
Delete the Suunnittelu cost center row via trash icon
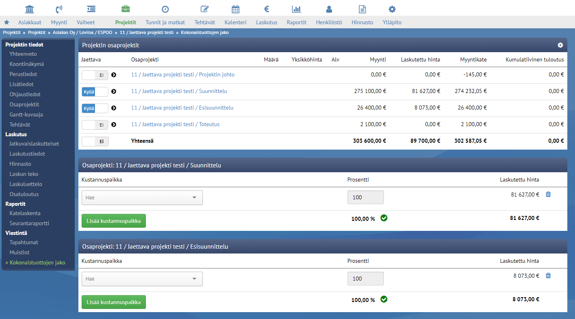point(548,194)
